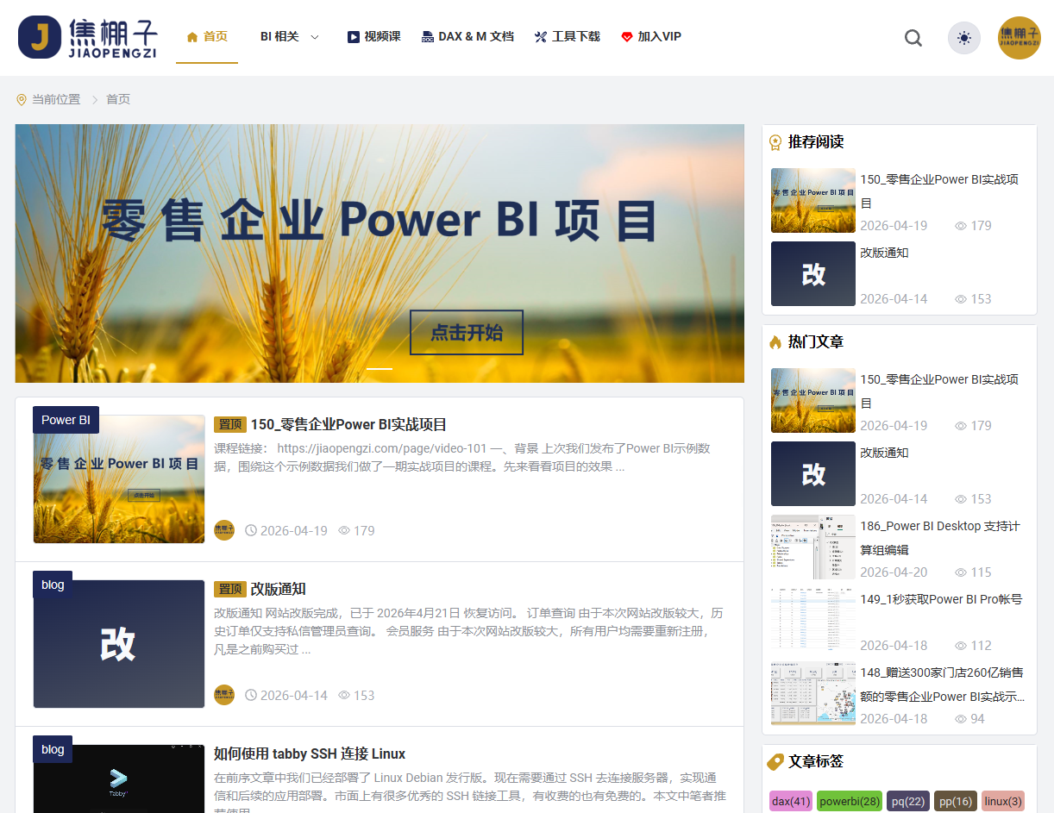
Task: Click the 文章标签 tag icon
Action: click(775, 762)
